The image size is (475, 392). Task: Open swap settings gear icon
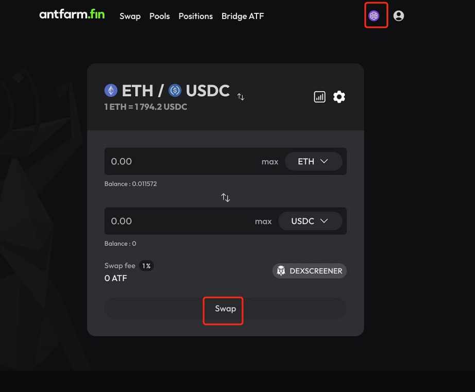[x=339, y=97]
